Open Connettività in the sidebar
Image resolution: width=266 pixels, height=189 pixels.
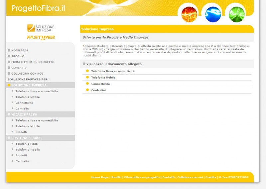[x=24, y=103]
